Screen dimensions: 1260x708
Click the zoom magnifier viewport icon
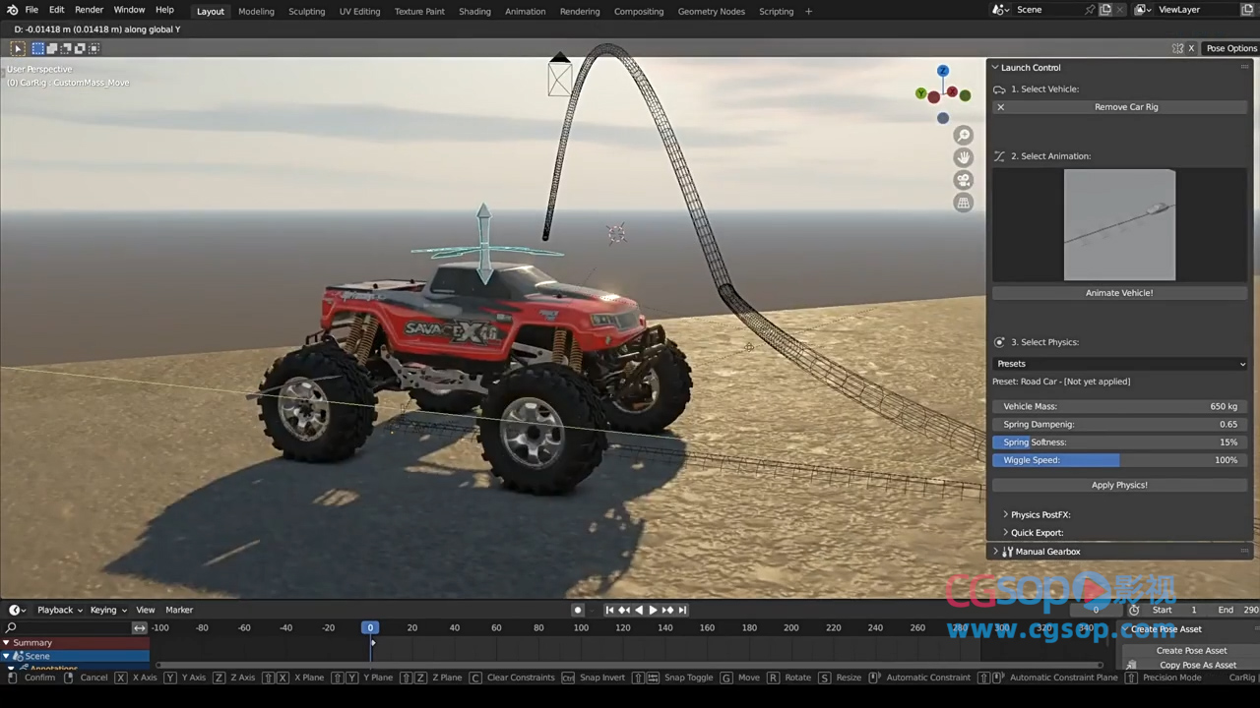[964, 135]
